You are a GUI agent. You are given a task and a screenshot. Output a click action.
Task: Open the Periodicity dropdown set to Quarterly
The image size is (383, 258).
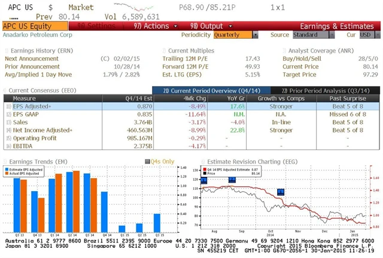(x=235, y=35)
